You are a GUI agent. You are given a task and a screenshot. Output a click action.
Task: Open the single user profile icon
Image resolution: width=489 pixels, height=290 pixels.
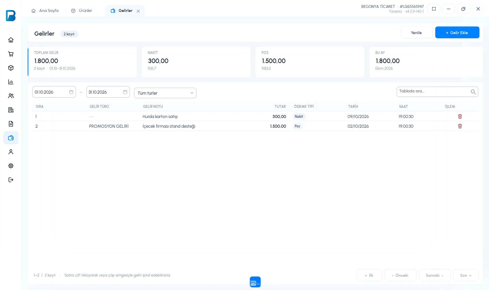[11, 152]
